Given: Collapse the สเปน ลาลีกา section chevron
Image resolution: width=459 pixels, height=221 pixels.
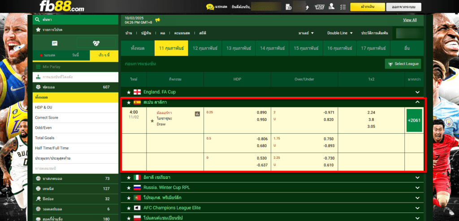Looking at the screenshot, I should tap(417, 102).
